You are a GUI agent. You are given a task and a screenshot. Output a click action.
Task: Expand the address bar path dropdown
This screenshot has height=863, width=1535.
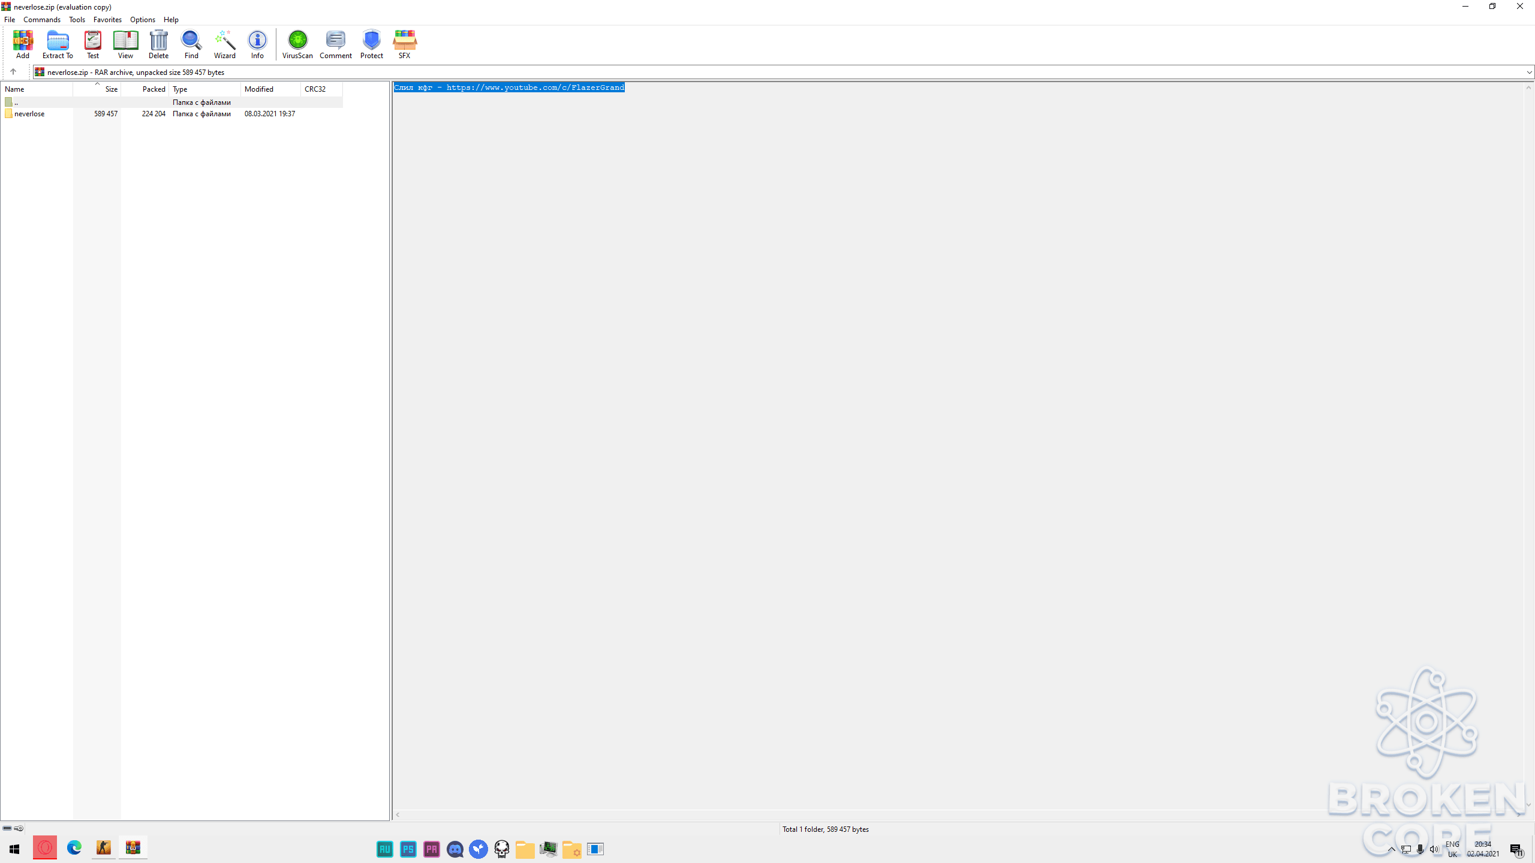1529,72
